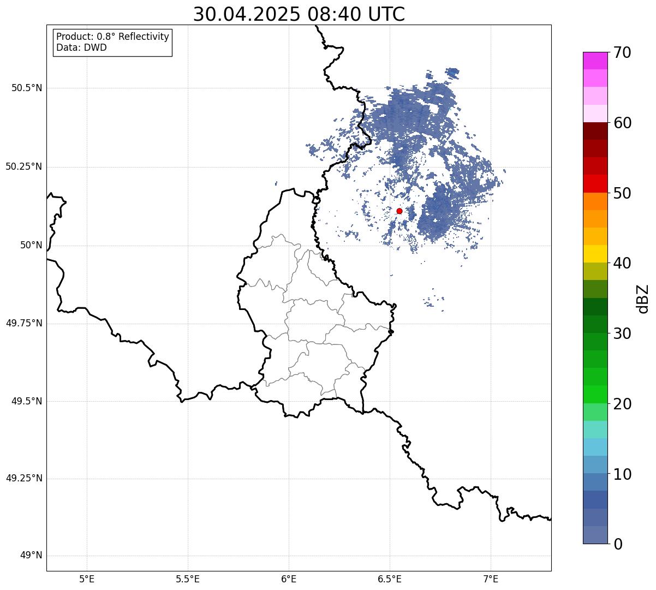Pick the yellow colorbar segment above 40
This screenshot has height=590, width=656.
(x=595, y=254)
